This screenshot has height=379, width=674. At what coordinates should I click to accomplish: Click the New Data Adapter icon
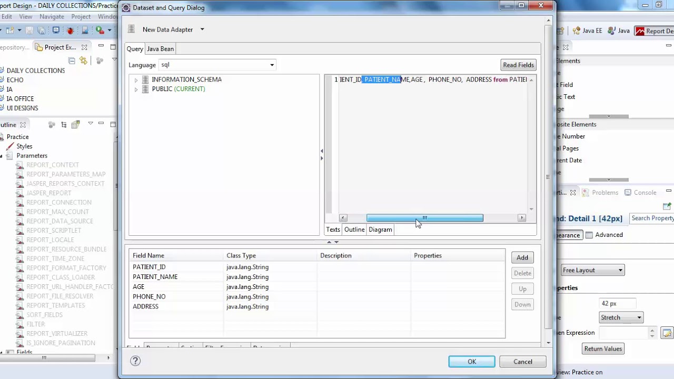tap(131, 29)
